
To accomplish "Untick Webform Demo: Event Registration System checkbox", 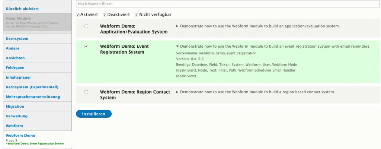I will point(86,47).
